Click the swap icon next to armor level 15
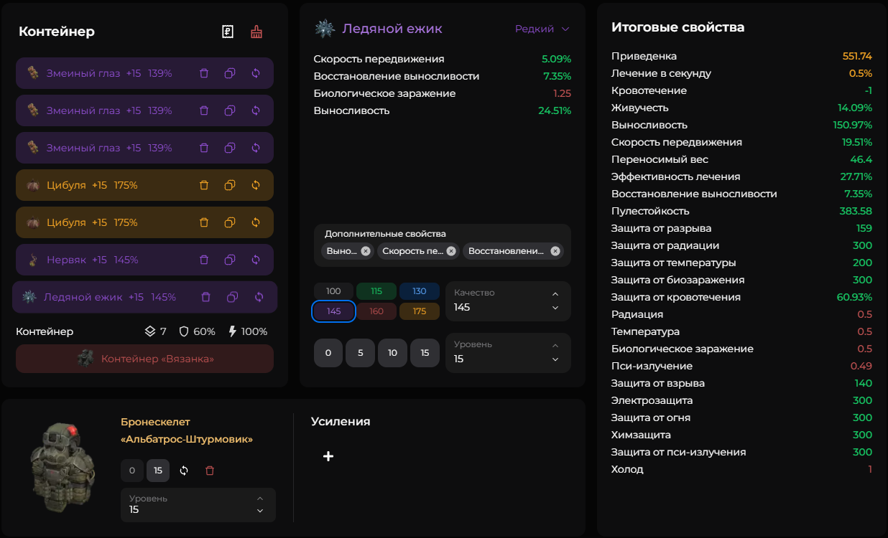The height and width of the screenshot is (538, 888). click(184, 471)
